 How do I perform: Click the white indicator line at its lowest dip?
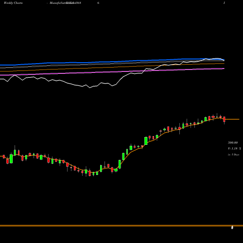click(90, 87)
